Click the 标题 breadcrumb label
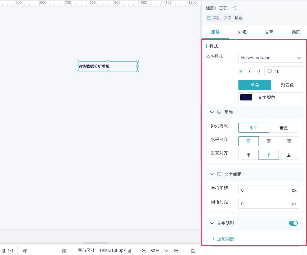The height and width of the screenshot is (255, 307). click(238, 18)
